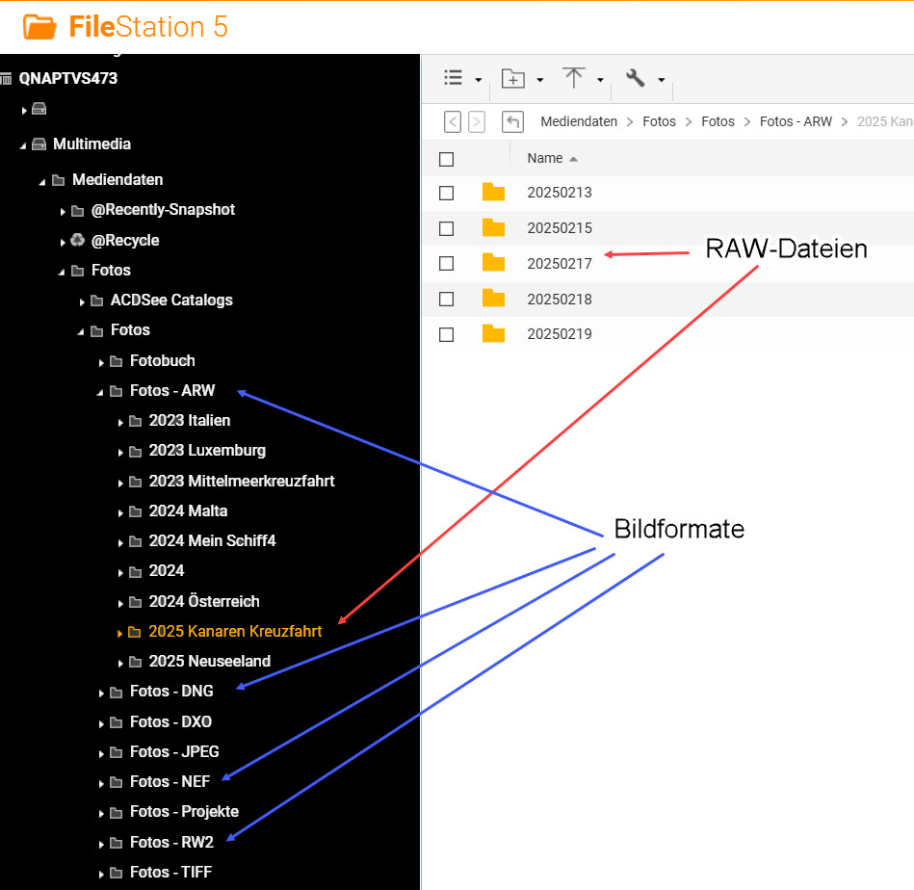Open the wrench tools icon

[x=635, y=79]
